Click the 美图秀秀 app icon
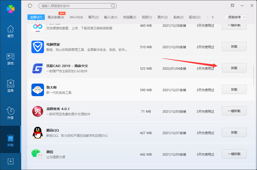 38,111
